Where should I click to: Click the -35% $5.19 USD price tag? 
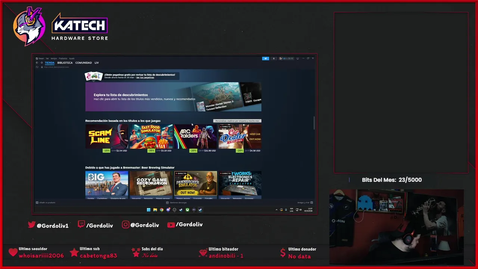pos(159,151)
